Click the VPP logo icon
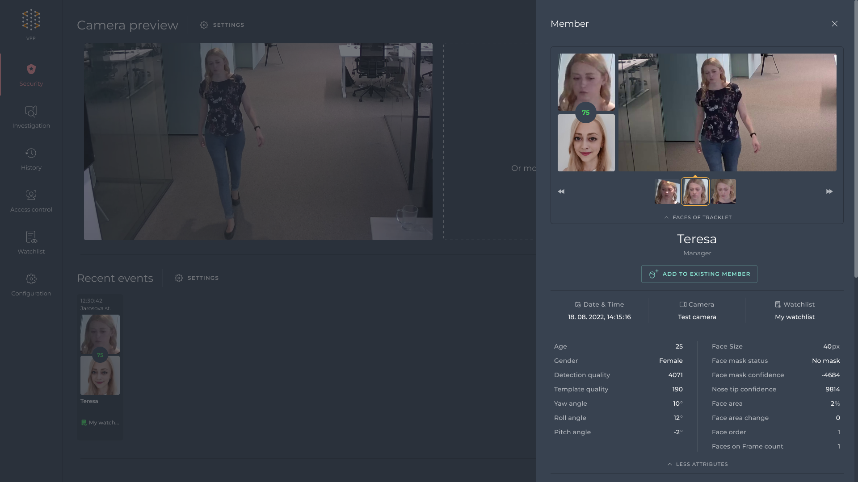Image resolution: width=858 pixels, height=482 pixels. point(31,20)
